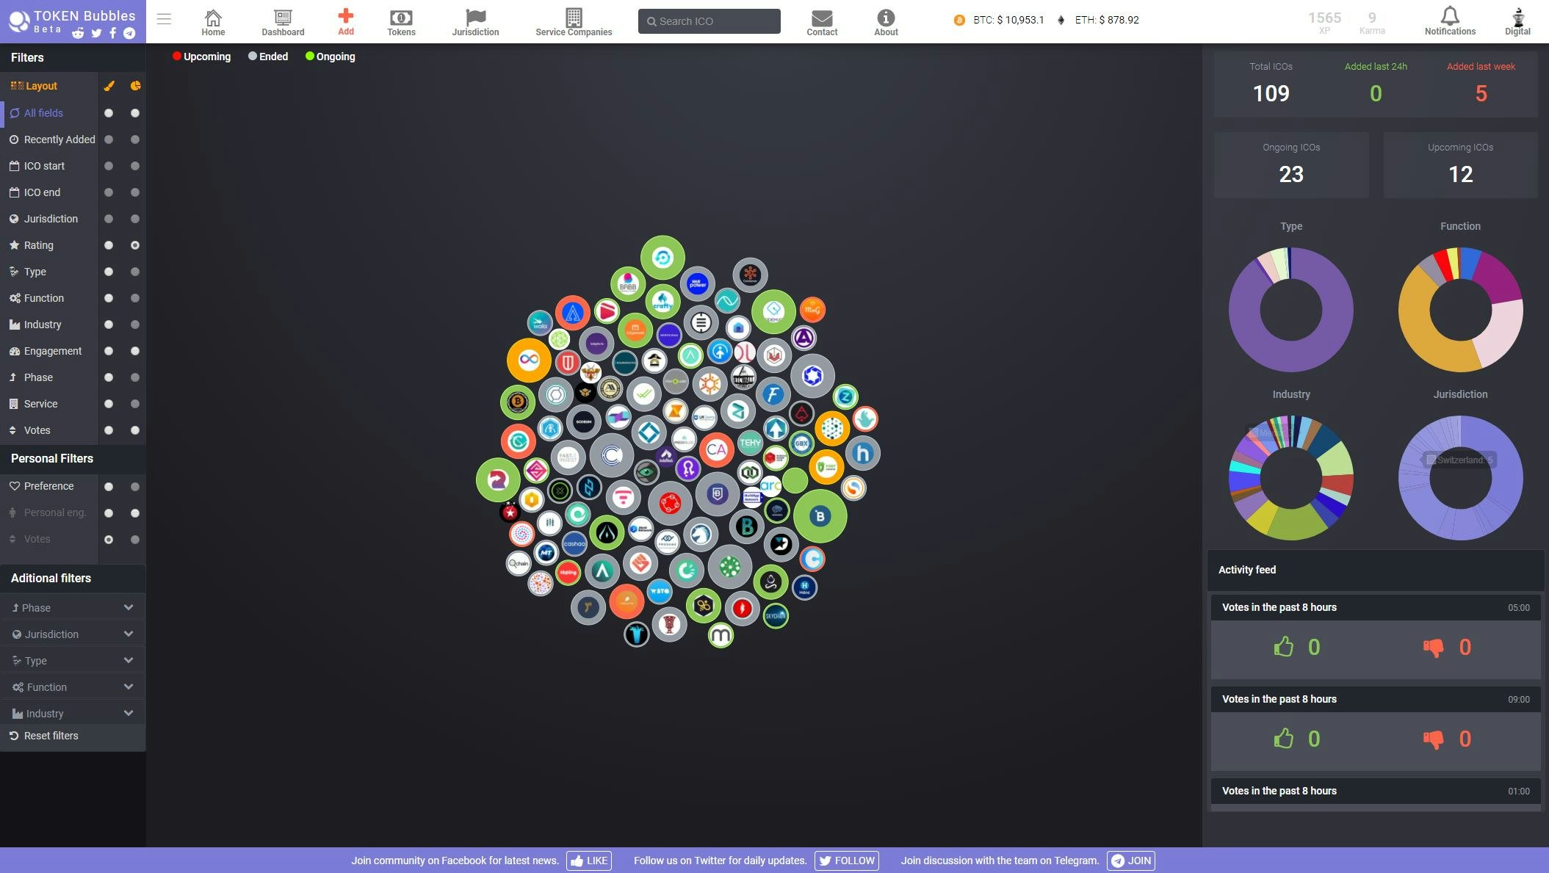This screenshot has width=1549, height=873.
Task: Click the FOLLOW Twitter button
Action: [x=846, y=860]
